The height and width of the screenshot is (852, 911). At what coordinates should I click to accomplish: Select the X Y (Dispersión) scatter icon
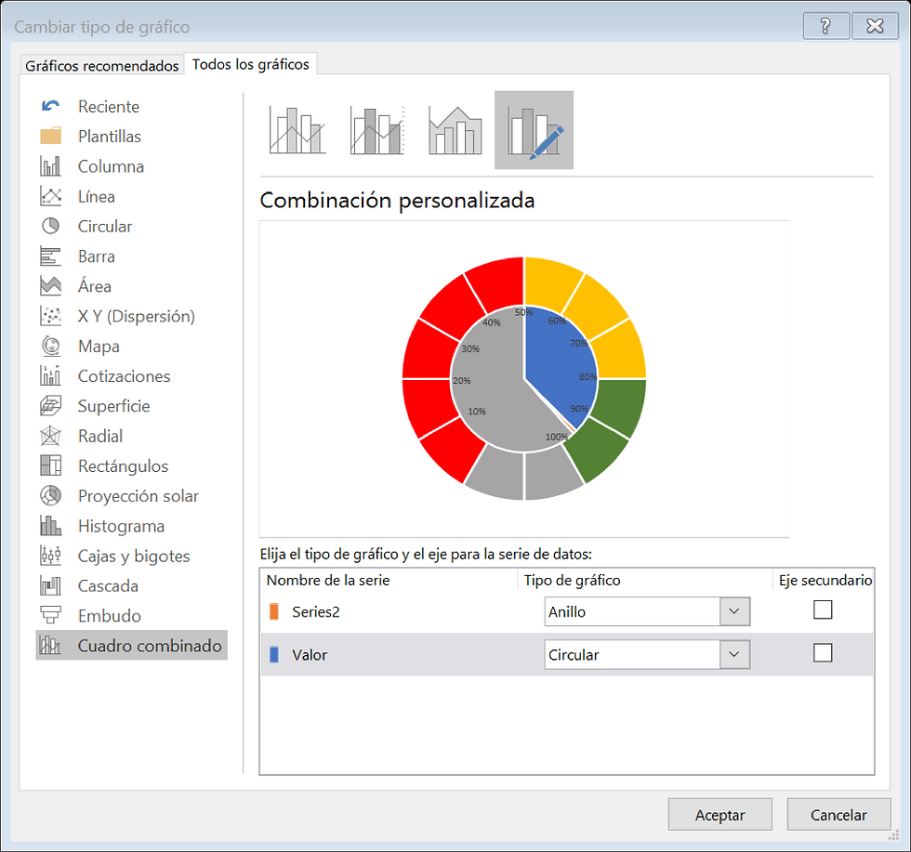point(50,316)
